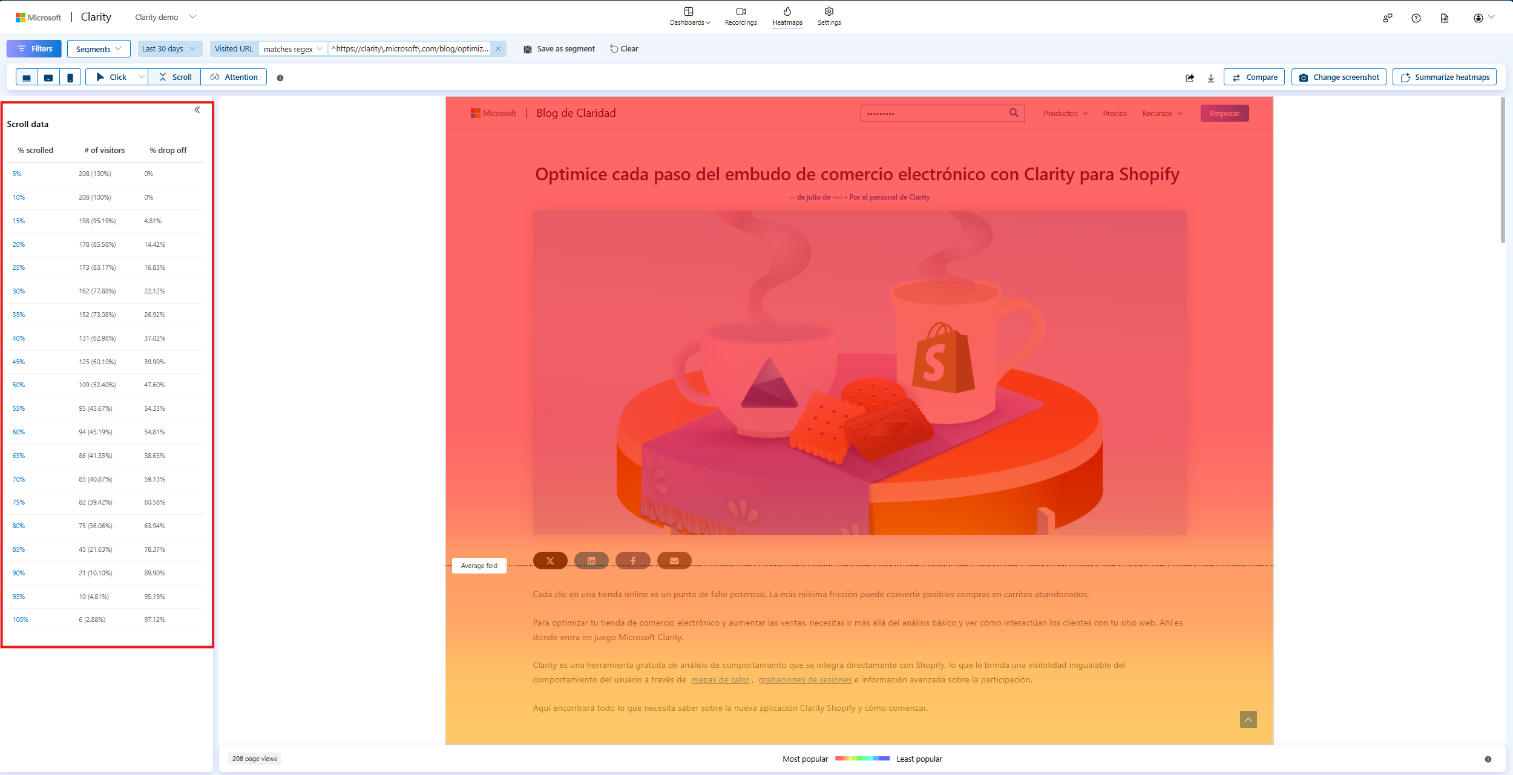Select the desktop device view
The height and width of the screenshot is (775, 1513).
click(27, 77)
